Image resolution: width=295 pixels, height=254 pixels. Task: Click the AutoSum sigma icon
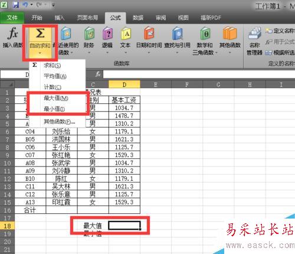point(40,33)
